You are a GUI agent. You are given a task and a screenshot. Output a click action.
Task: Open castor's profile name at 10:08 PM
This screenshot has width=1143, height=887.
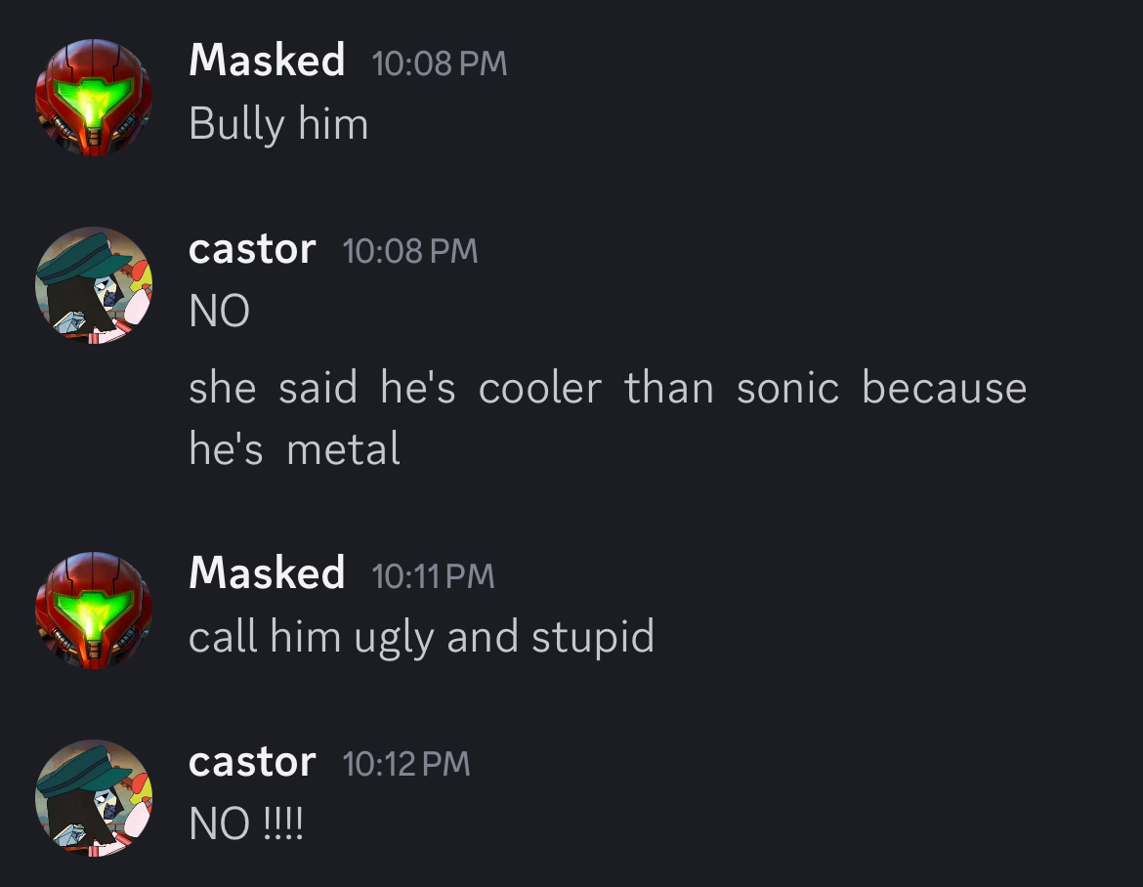click(252, 249)
